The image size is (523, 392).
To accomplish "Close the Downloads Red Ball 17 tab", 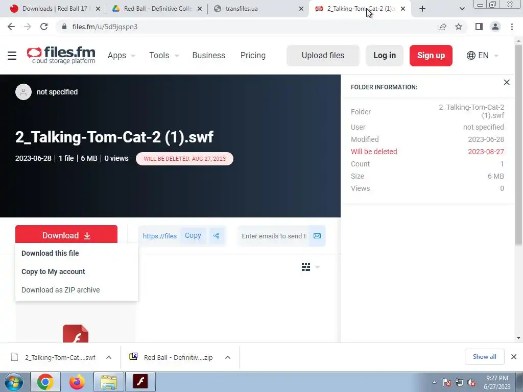I will [x=98, y=9].
